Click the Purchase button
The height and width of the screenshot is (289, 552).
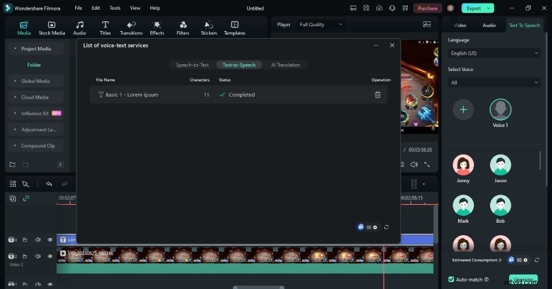click(x=427, y=8)
